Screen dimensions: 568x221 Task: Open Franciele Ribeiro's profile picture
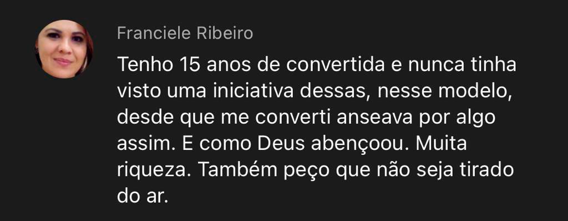click(x=64, y=49)
